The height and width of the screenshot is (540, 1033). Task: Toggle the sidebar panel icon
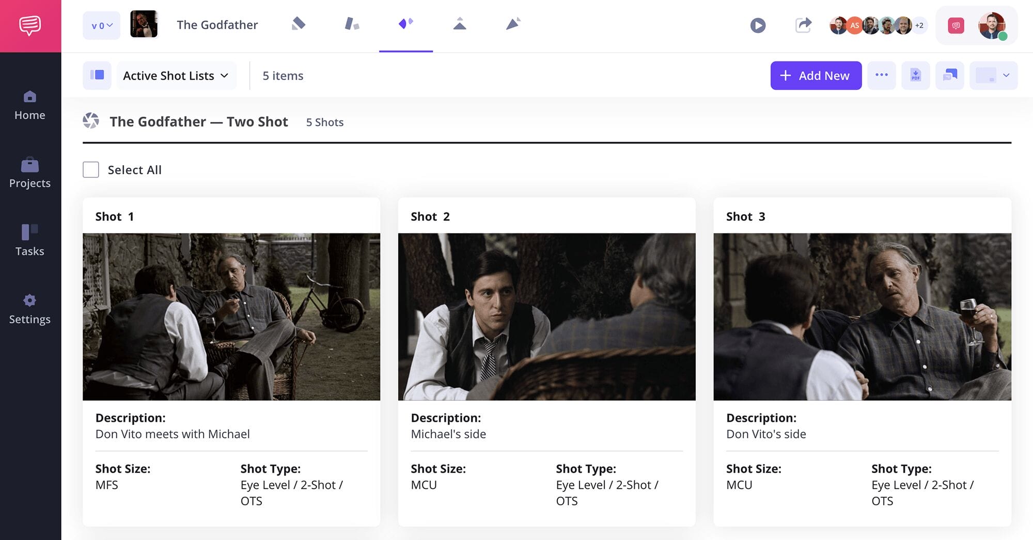[97, 75]
